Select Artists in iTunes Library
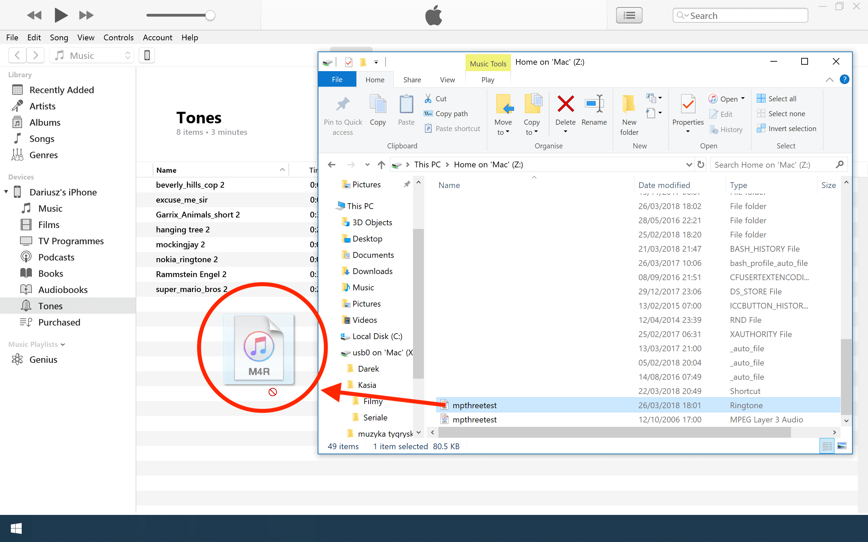 click(42, 106)
